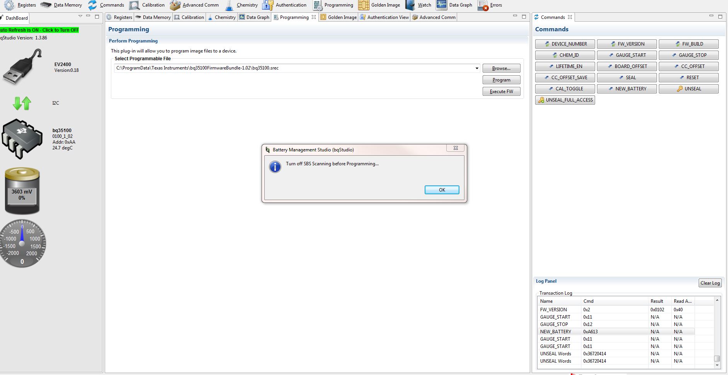Maximize the center editor area
This screenshot has height=375, width=728.
pyautogui.click(x=524, y=16)
